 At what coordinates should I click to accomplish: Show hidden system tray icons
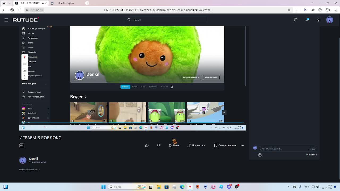pyautogui.click(x=289, y=187)
